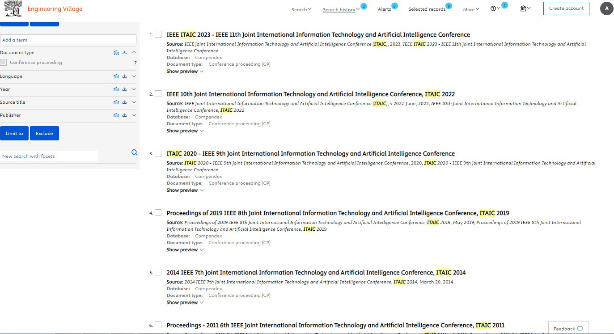The height and width of the screenshot is (334, 614).
Task: Download Publisher facet data
Action: pyautogui.click(x=125, y=115)
